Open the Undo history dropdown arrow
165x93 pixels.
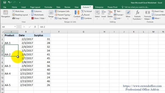(x=11, y=2)
